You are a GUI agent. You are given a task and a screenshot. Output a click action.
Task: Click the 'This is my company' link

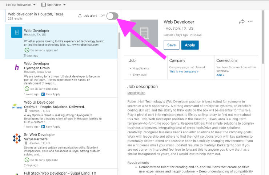click(x=184, y=71)
